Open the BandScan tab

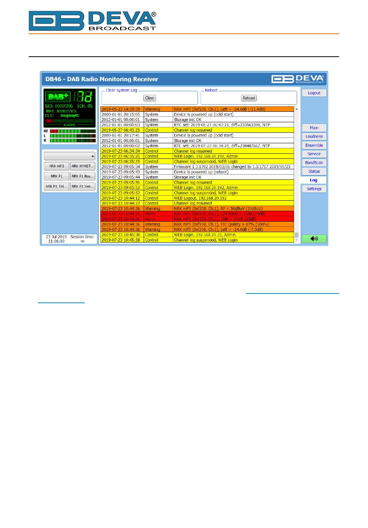click(x=314, y=163)
